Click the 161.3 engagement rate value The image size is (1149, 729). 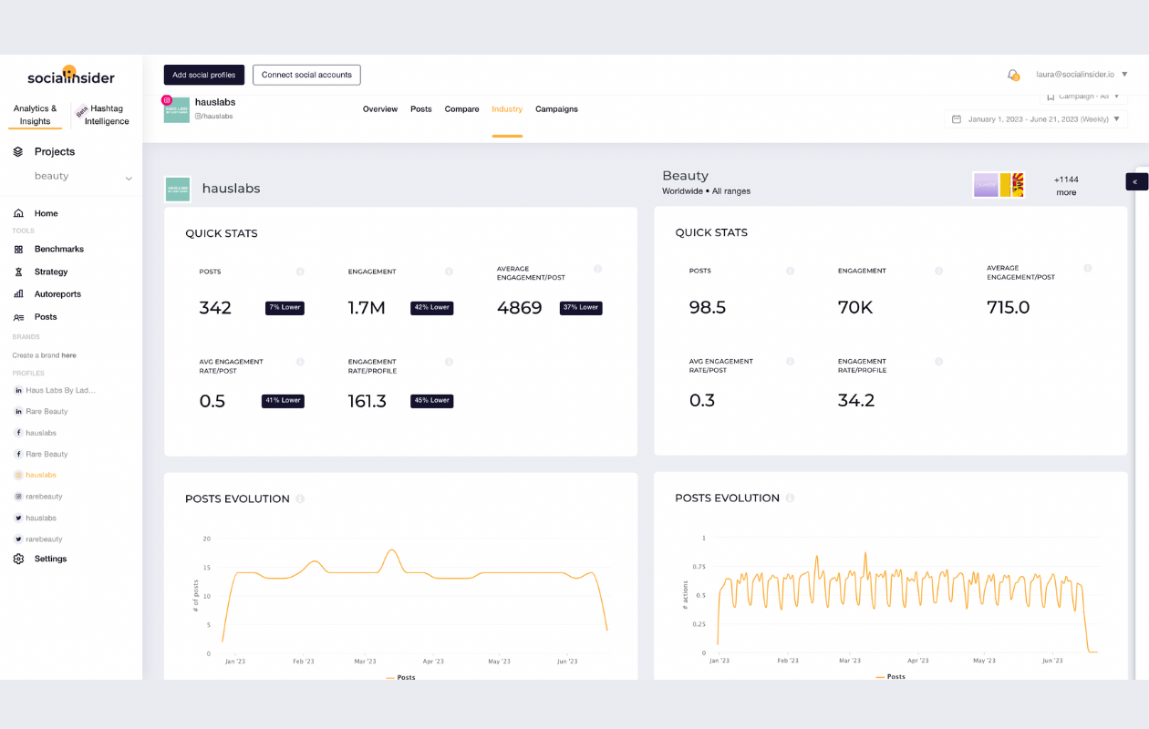(367, 401)
